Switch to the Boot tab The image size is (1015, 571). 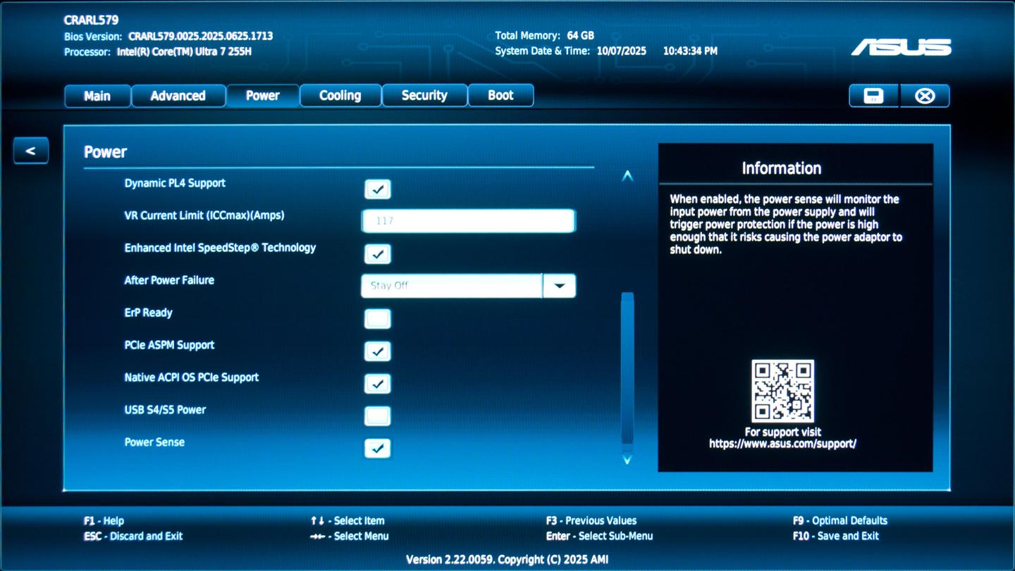[x=500, y=96]
